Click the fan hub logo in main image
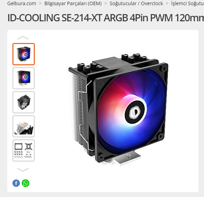The width and height of the screenshot is (204, 197). pyautogui.click(x=135, y=112)
